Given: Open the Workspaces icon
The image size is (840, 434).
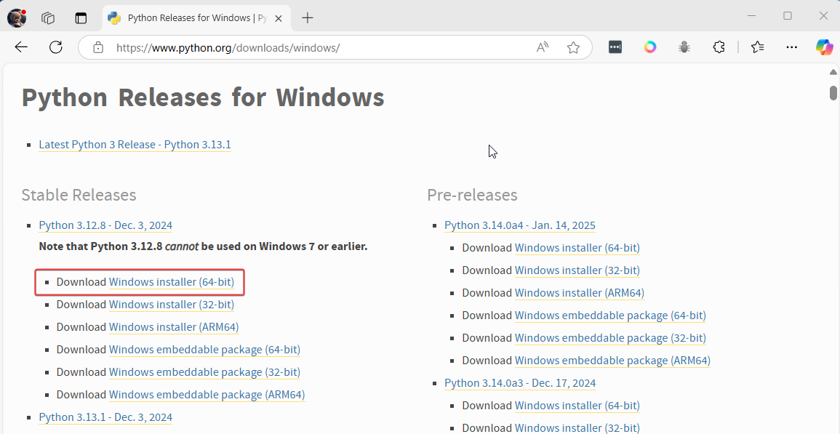Looking at the screenshot, I should [48, 17].
